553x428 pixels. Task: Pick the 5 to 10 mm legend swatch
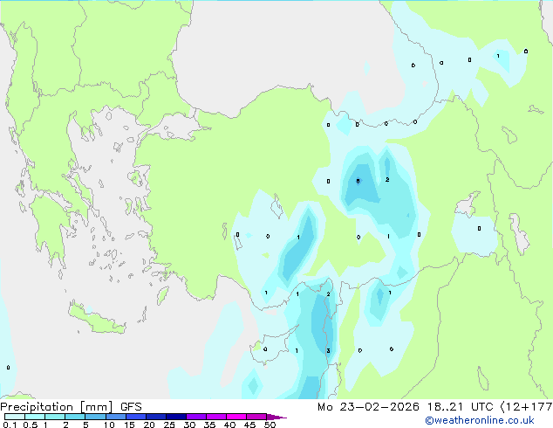95,417
